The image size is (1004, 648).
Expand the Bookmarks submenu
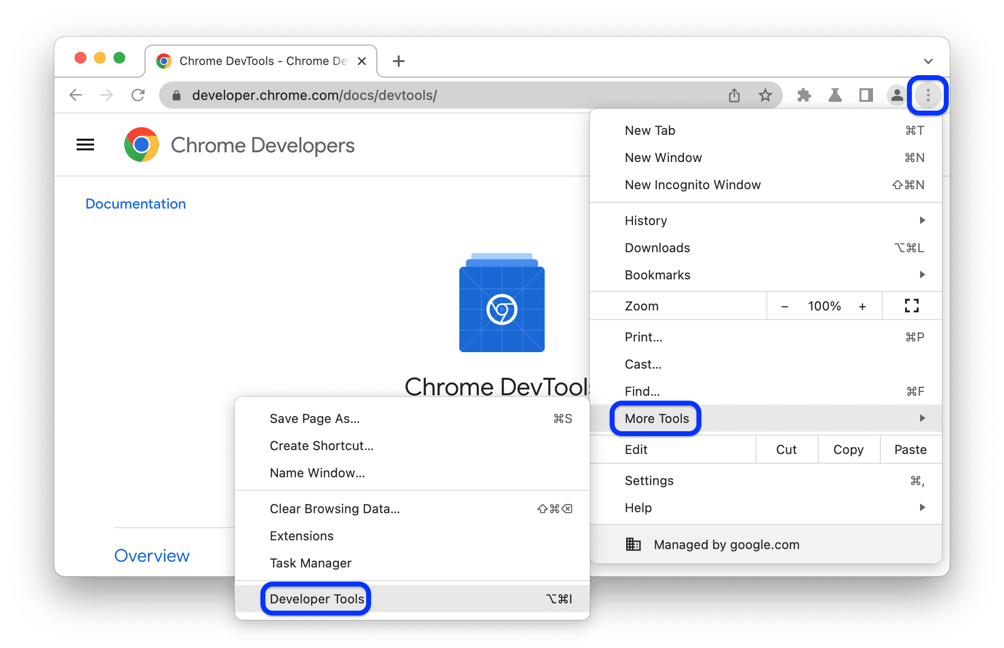coord(920,274)
